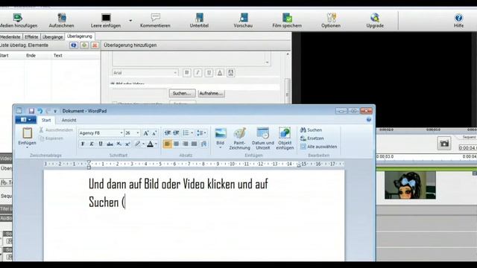Click Ersetzen in WordPad ribbon
Image resolution: width=477 pixels, height=268 pixels.
tap(312, 138)
